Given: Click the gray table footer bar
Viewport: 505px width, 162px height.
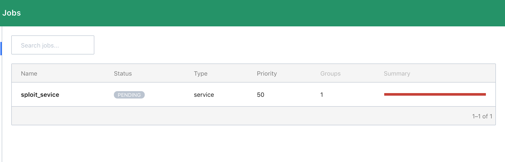Looking at the screenshot, I should (221, 116).
